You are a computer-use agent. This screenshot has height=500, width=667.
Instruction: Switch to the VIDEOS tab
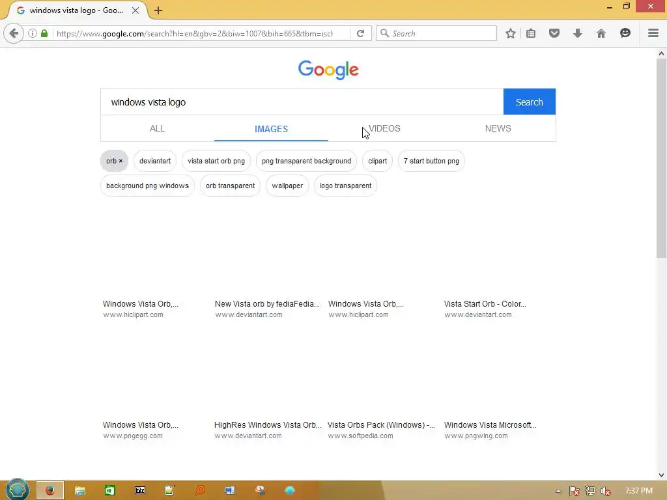click(x=384, y=128)
